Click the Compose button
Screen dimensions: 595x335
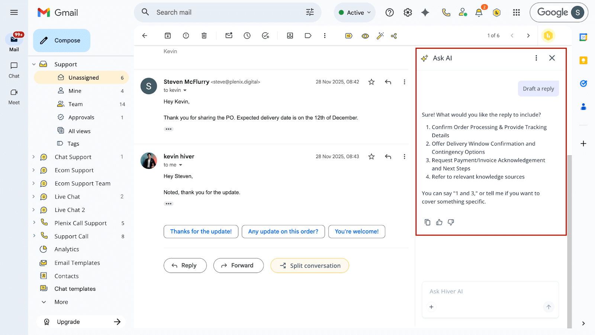(62, 41)
